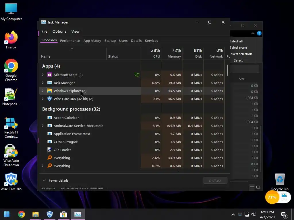The image size is (294, 220).
Task: Sort processes by Memory column
Action: pyautogui.click(x=172, y=53)
